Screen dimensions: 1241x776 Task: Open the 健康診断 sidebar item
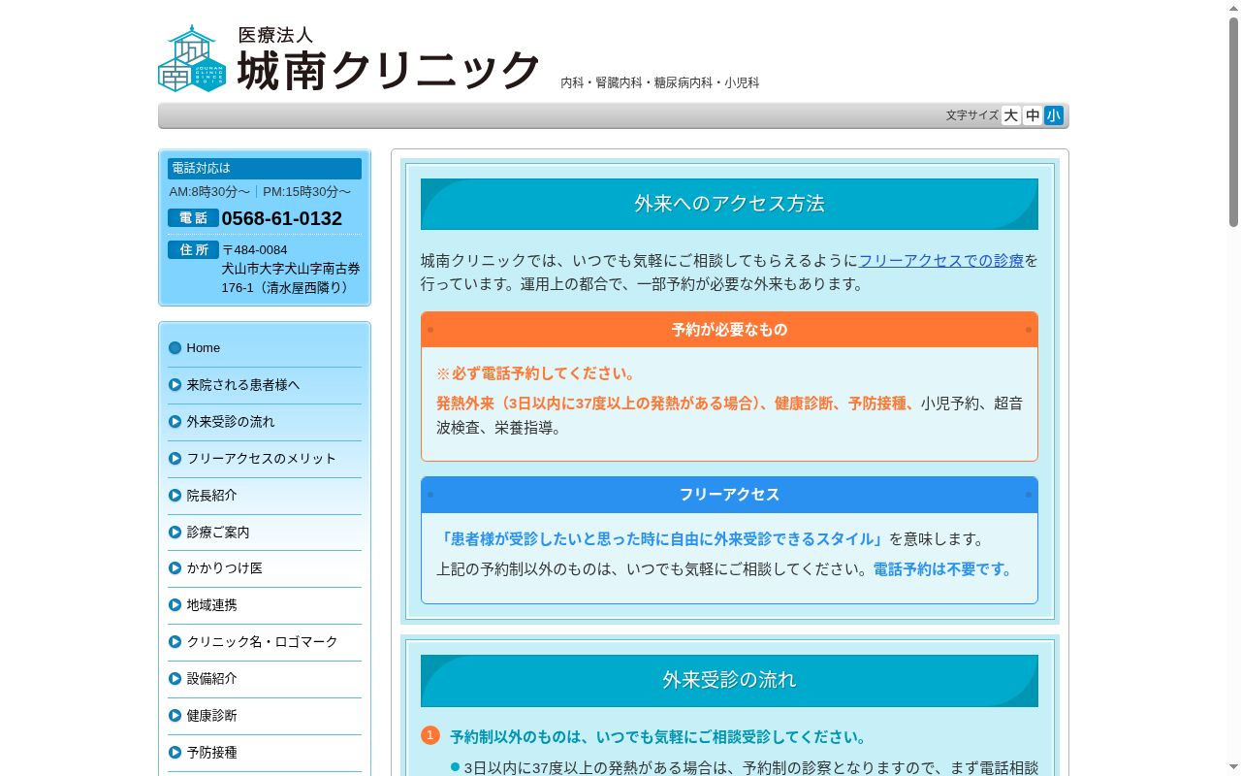[x=265, y=716]
